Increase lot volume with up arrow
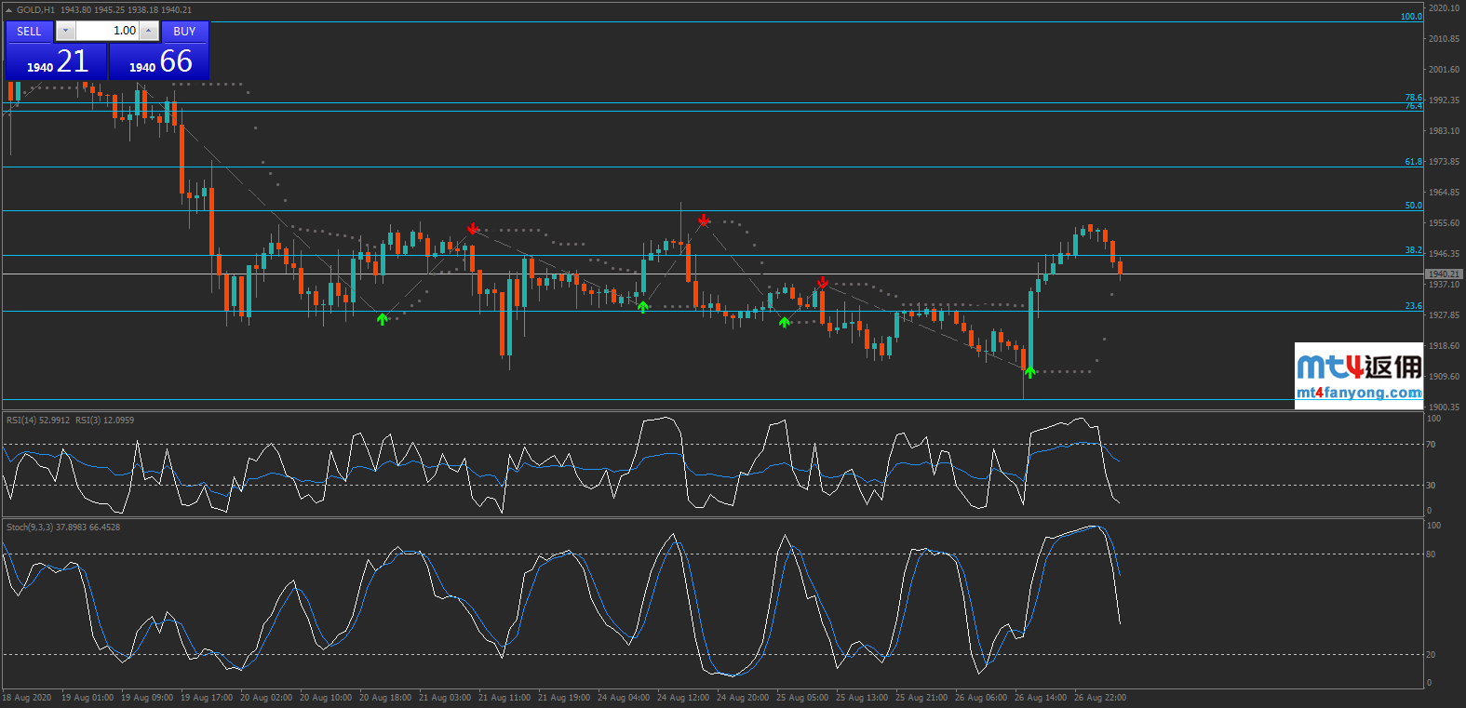 149,32
